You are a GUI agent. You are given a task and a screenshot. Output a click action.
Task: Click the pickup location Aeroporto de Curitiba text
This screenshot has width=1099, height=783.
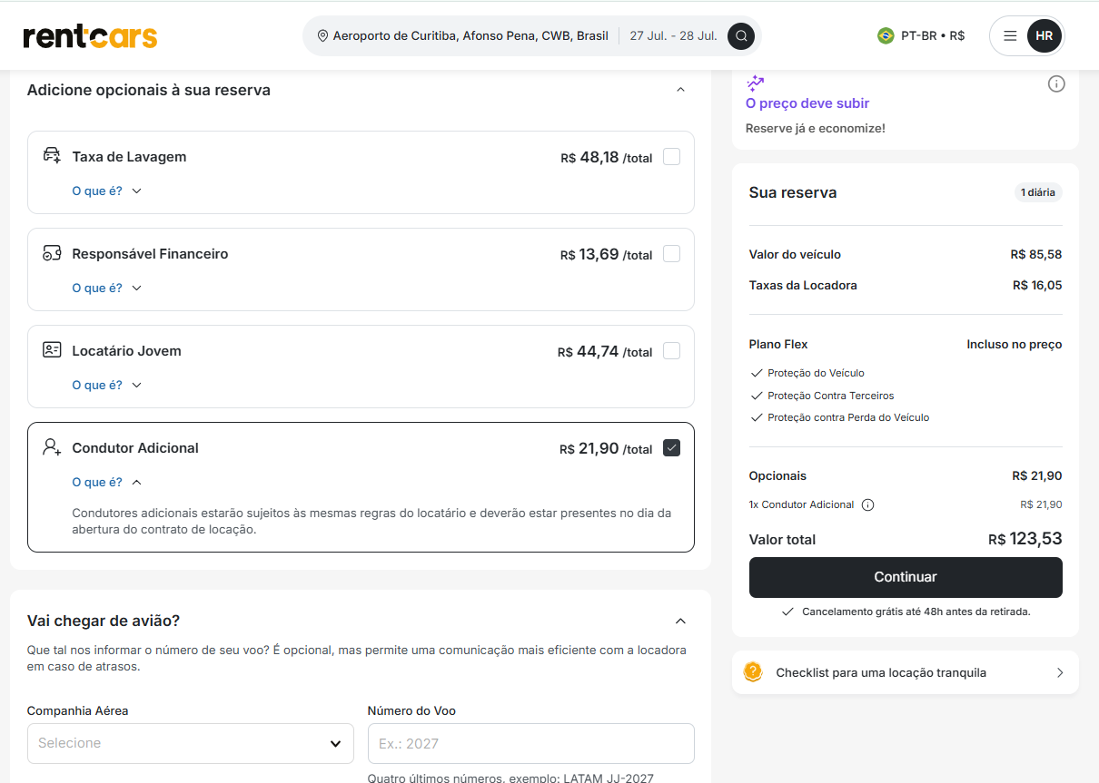pyautogui.click(x=470, y=36)
